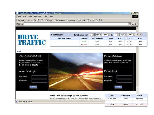Click the Advertiser Login button

33,87
